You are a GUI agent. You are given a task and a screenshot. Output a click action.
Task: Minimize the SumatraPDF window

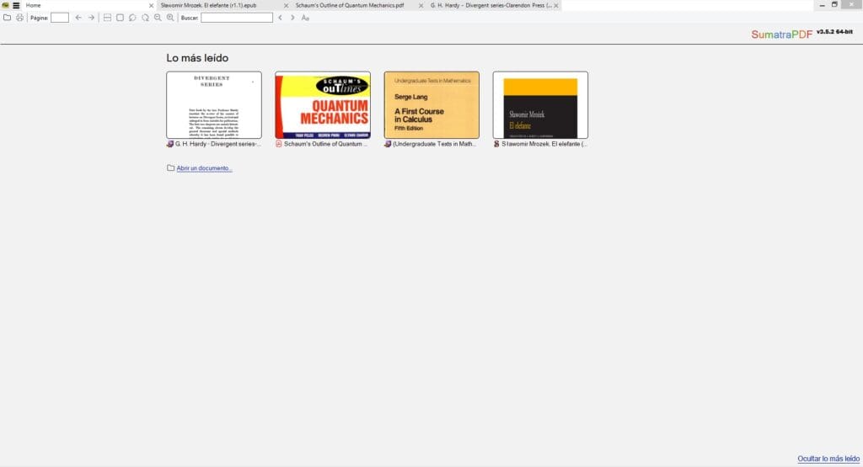[823, 5]
